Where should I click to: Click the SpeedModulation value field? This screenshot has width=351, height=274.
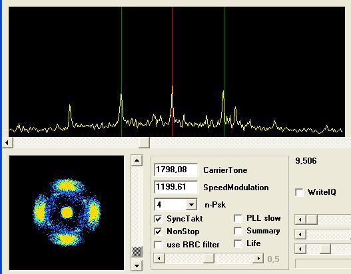(x=176, y=187)
